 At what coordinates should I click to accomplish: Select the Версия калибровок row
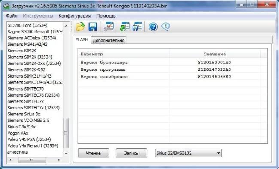coord(173,77)
